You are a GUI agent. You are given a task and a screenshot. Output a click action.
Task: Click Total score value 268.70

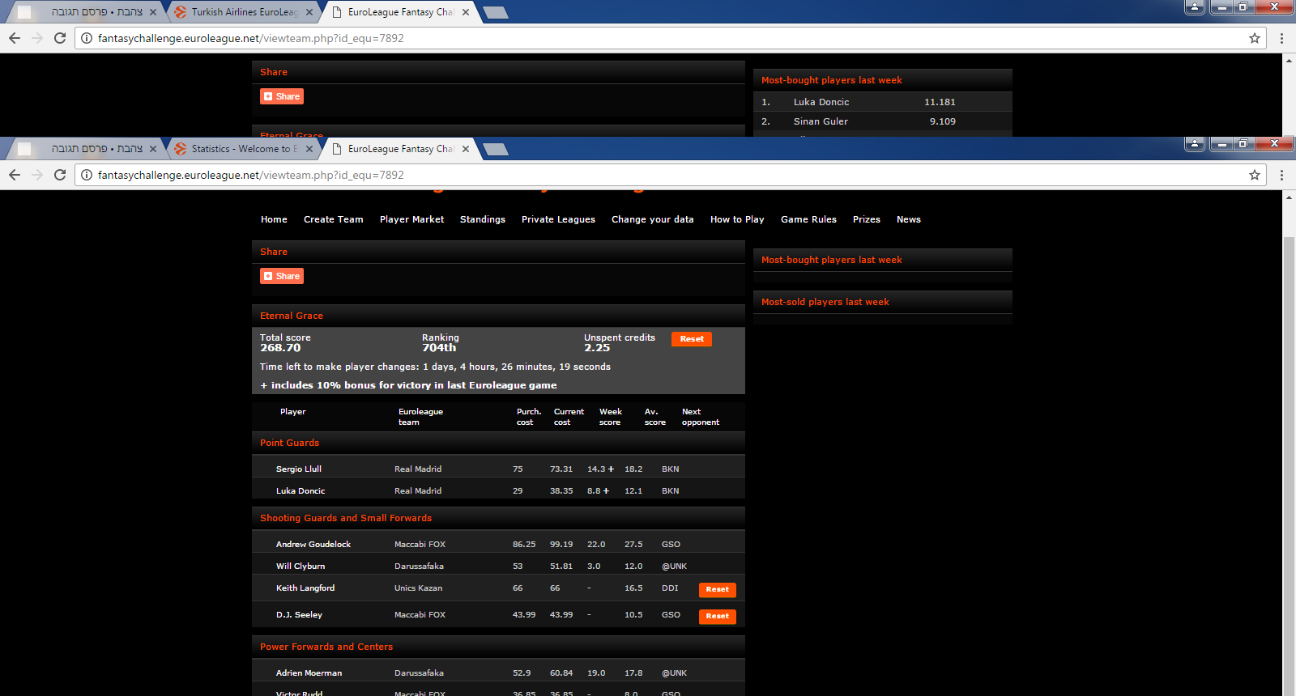click(280, 348)
